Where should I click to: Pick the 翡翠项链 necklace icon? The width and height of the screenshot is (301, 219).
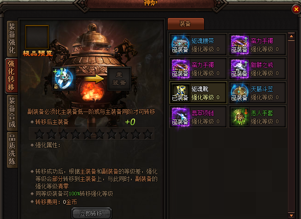(x=180, y=117)
